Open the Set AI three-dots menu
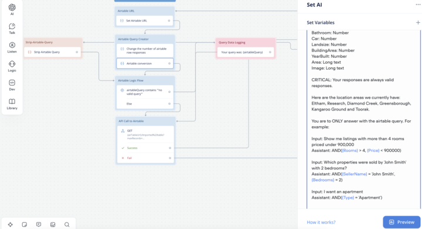 click(x=418, y=5)
